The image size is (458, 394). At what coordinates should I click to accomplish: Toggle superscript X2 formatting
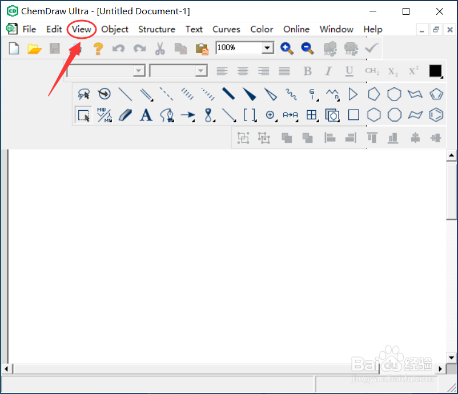pyautogui.click(x=413, y=70)
